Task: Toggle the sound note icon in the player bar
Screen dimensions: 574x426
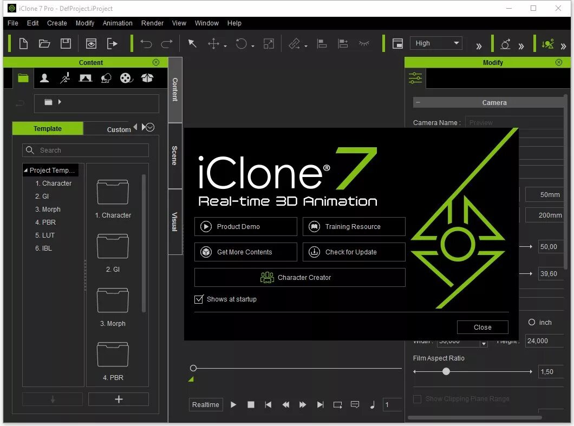Action: click(373, 405)
